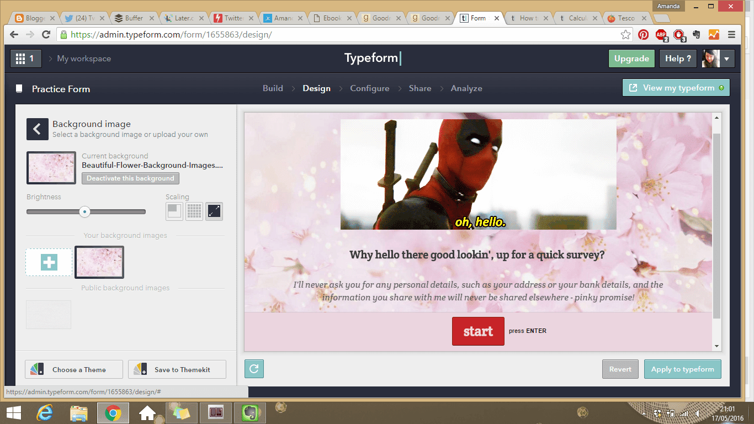This screenshot has height=424, width=754.
Task: Go to the Share step
Action: coord(420,88)
